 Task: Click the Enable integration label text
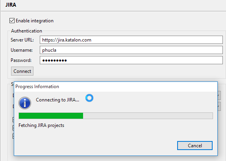tap(35, 21)
